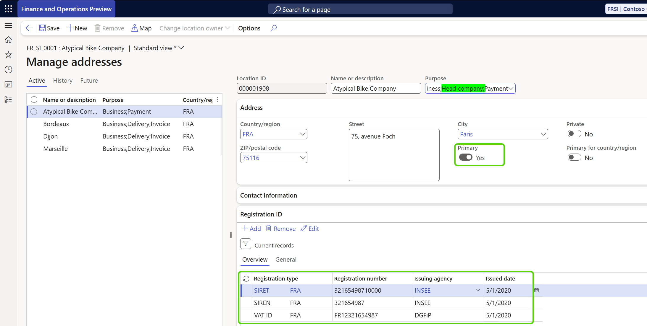Open Modules list icon in the sidebar
This screenshot has width=647, height=326.
[x=8, y=100]
